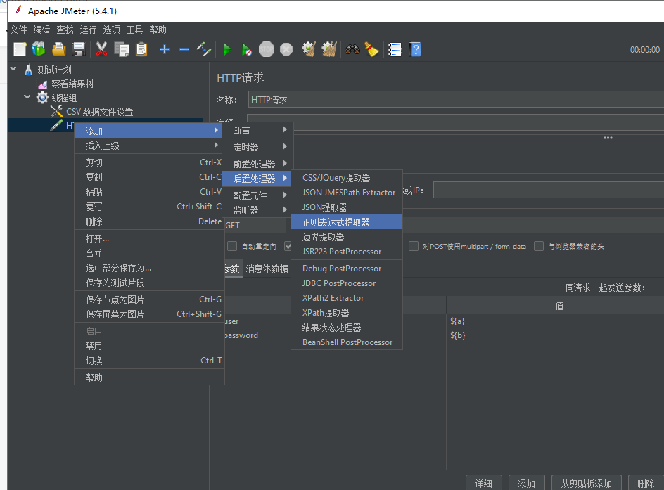The width and height of the screenshot is (664, 490).
Task: Collapse the 测试计划 tree node
Action: point(13,69)
